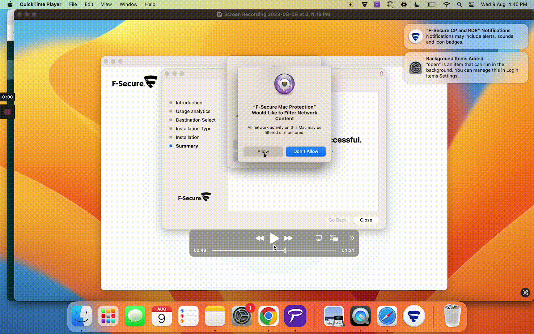
Task: Open the QuickTime Player menu
Action: click(x=40, y=4)
